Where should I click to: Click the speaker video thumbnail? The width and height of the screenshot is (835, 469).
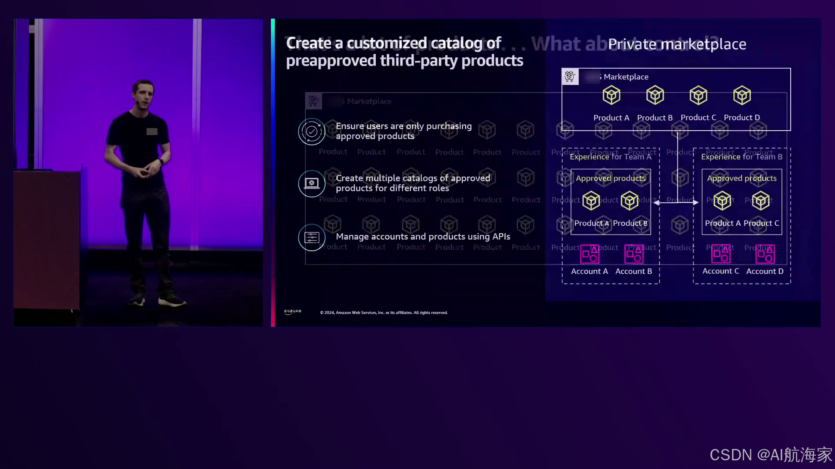(138, 172)
